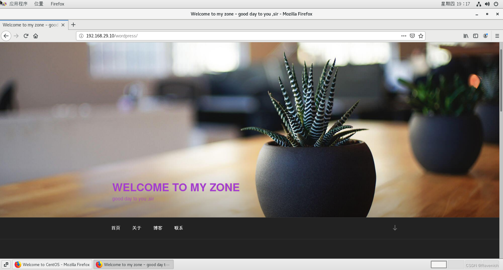Open the volume speaker icon
Image resolution: width=503 pixels, height=270 pixels.
[x=487, y=4]
